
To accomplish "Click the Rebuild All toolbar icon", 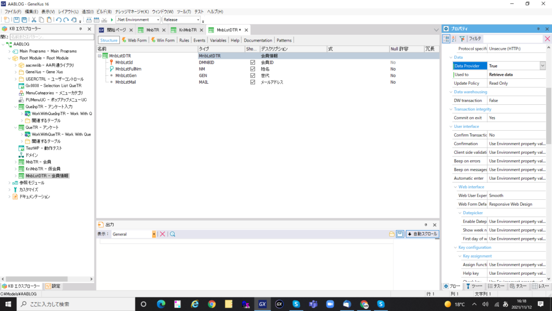I will click(96, 20).
